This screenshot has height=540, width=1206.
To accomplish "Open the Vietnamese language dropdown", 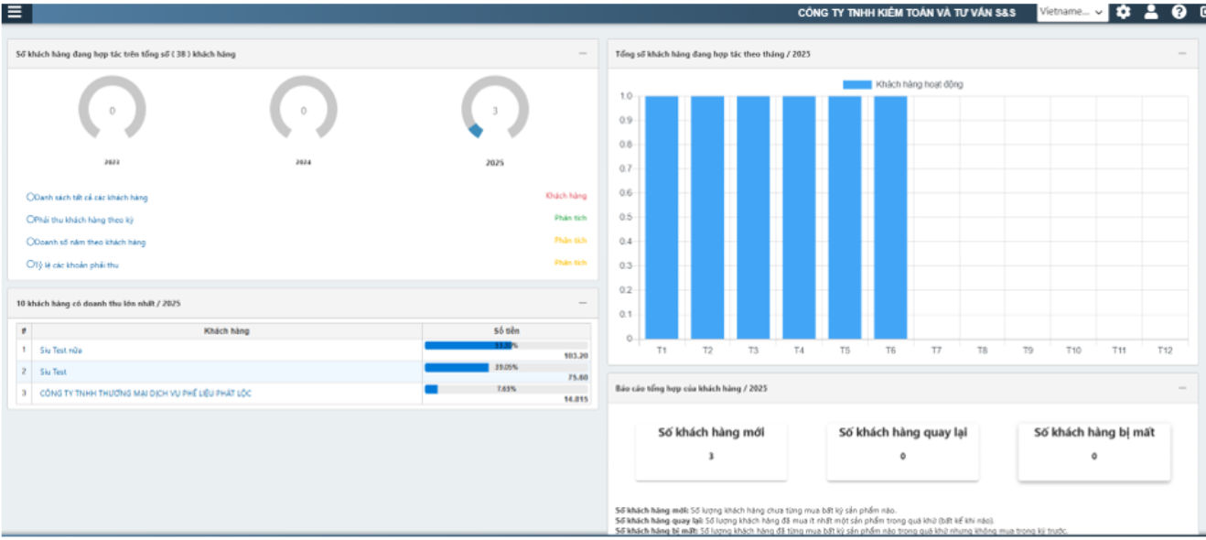I will pyautogui.click(x=1071, y=12).
